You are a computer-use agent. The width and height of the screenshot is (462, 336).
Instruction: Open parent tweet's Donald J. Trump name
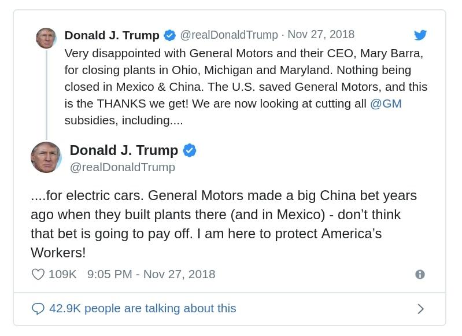point(112,35)
